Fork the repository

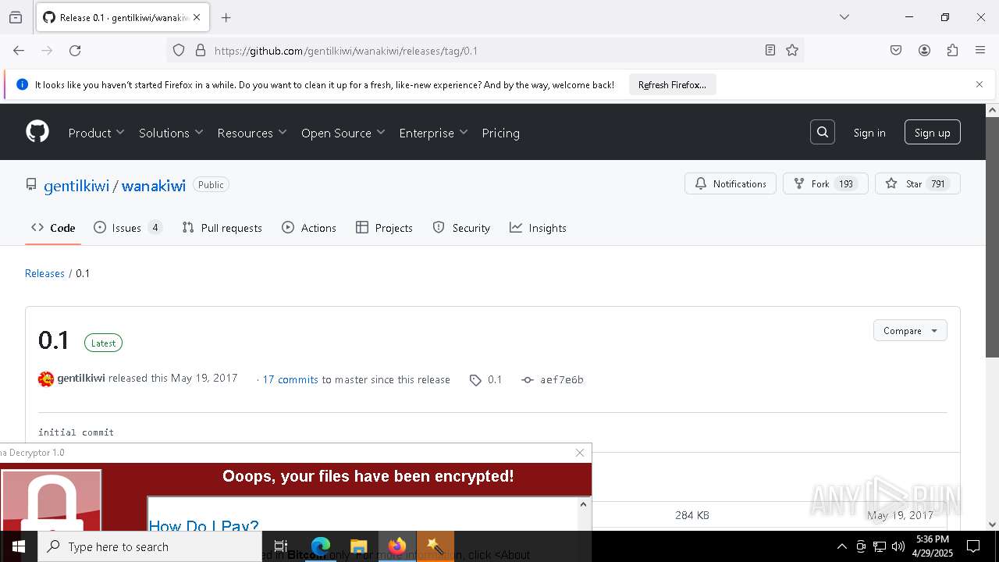pos(825,184)
